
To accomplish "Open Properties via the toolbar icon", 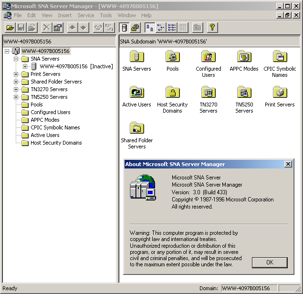I will pyautogui.click(x=58, y=28).
